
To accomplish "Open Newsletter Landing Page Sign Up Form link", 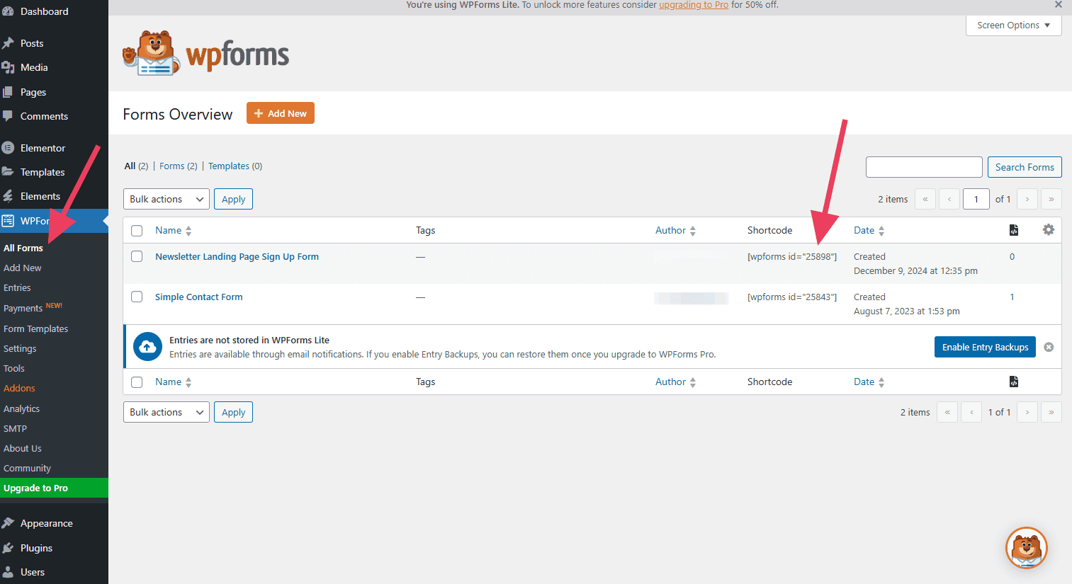I will click(x=237, y=256).
